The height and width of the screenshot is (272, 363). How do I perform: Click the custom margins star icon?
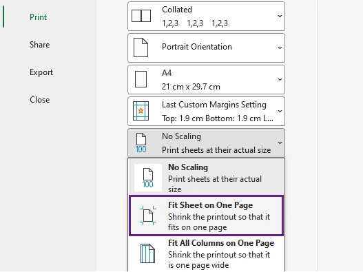click(141, 111)
